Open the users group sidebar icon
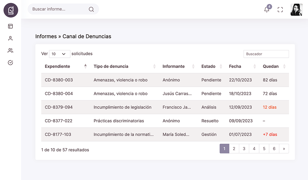 tap(10, 51)
